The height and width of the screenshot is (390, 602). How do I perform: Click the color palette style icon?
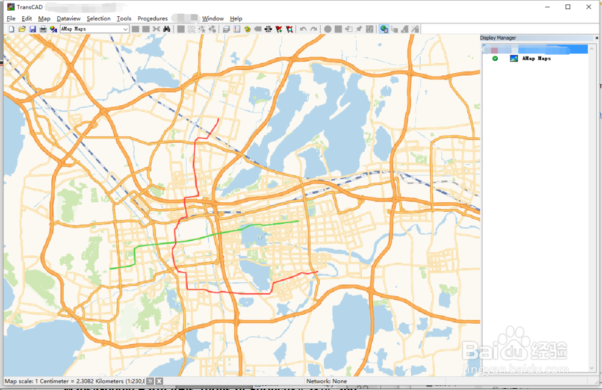pos(247,29)
